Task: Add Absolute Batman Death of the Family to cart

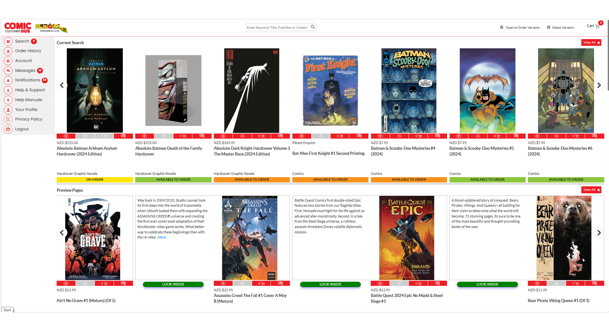Action: point(183,136)
